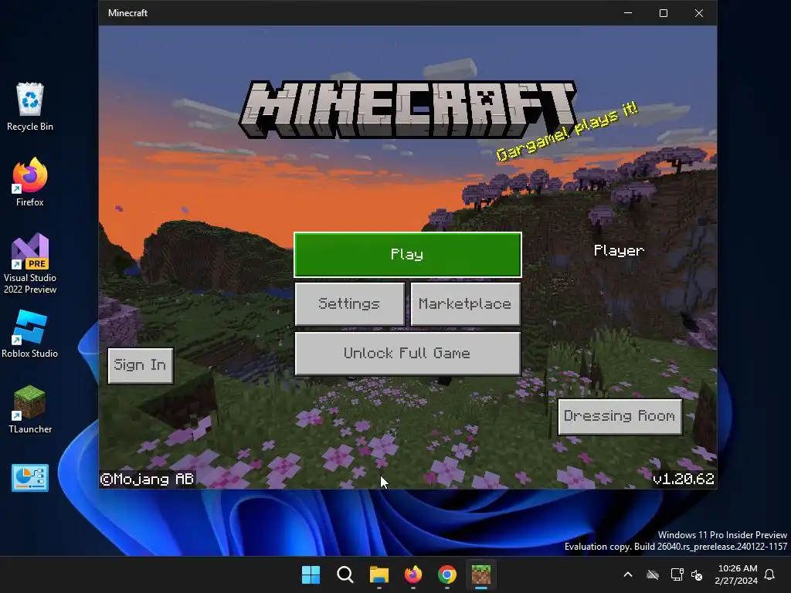Click the Sign In button
The image size is (791, 593).
[141, 365]
